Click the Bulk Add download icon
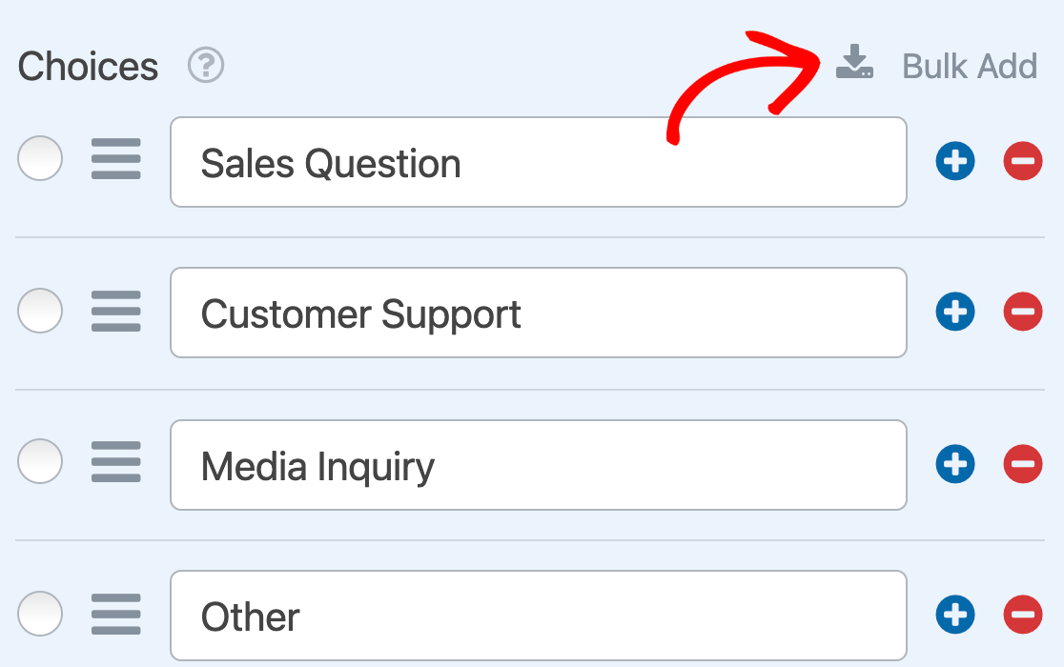 click(854, 64)
